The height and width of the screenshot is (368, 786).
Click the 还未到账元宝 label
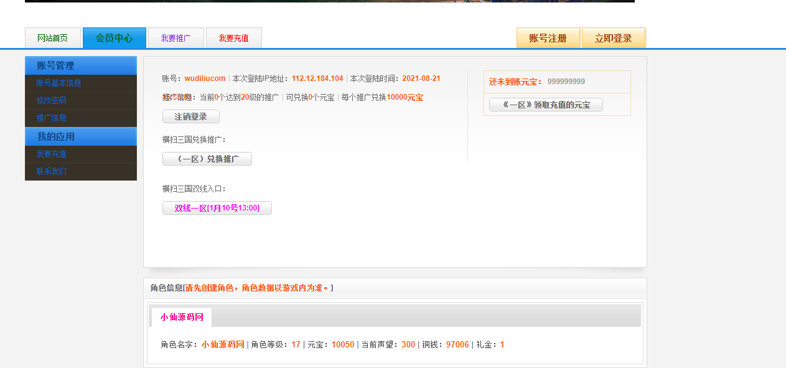tap(516, 82)
